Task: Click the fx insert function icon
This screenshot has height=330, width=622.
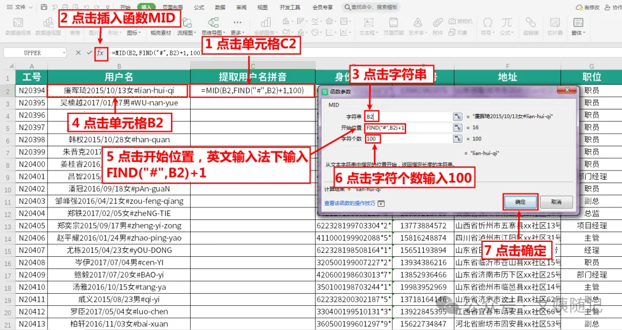Action: tap(100, 53)
